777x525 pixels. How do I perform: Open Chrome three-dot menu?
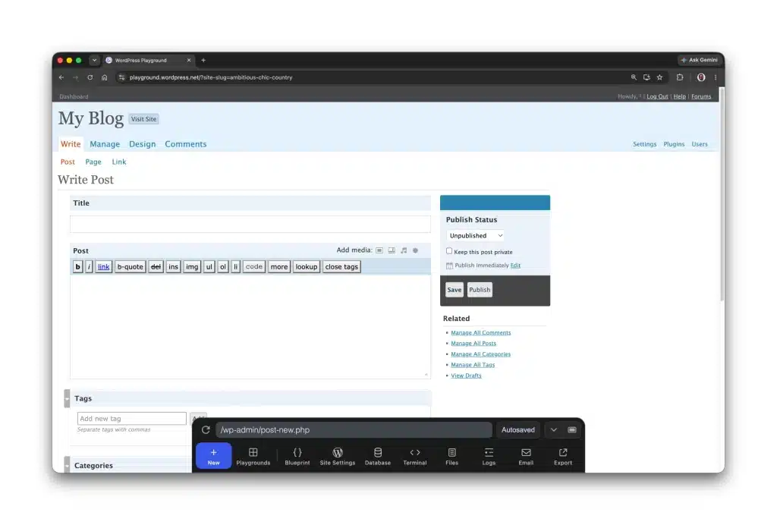716,77
